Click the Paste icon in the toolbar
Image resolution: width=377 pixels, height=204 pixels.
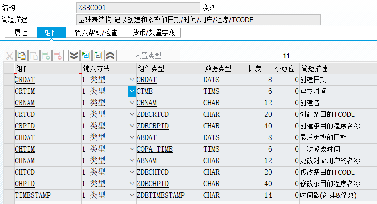coord(34,56)
